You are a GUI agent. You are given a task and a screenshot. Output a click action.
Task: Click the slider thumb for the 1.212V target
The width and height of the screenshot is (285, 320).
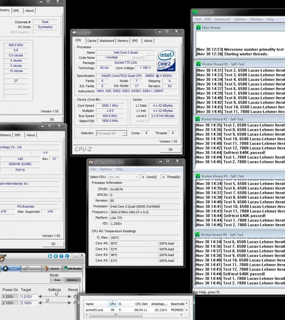57,294
